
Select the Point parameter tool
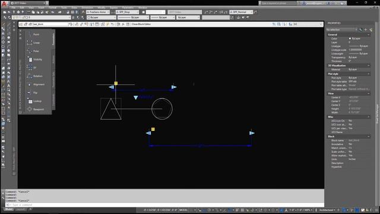tap(36, 34)
